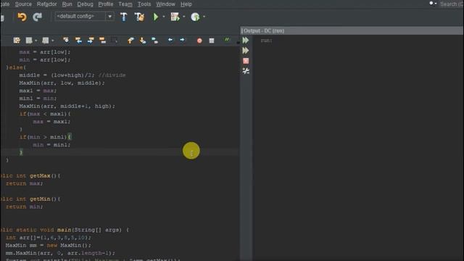The width and height of the screenshot is (464, 261).
Task: Stop running process in Output panel
Action: [x=246, y=61]
